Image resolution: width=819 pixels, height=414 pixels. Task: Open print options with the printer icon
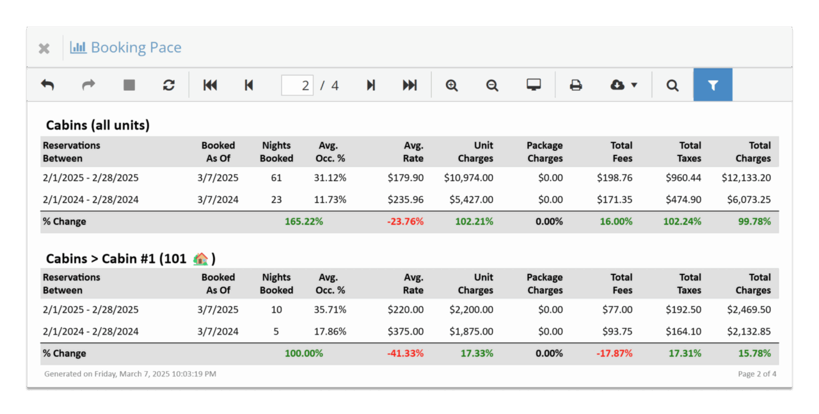(575, 84)
